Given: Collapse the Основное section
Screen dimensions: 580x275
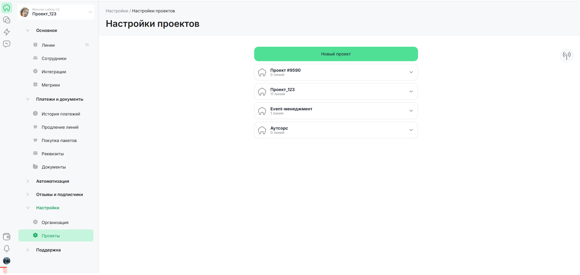Looking at the screenshot, I should tap(28, 30).
